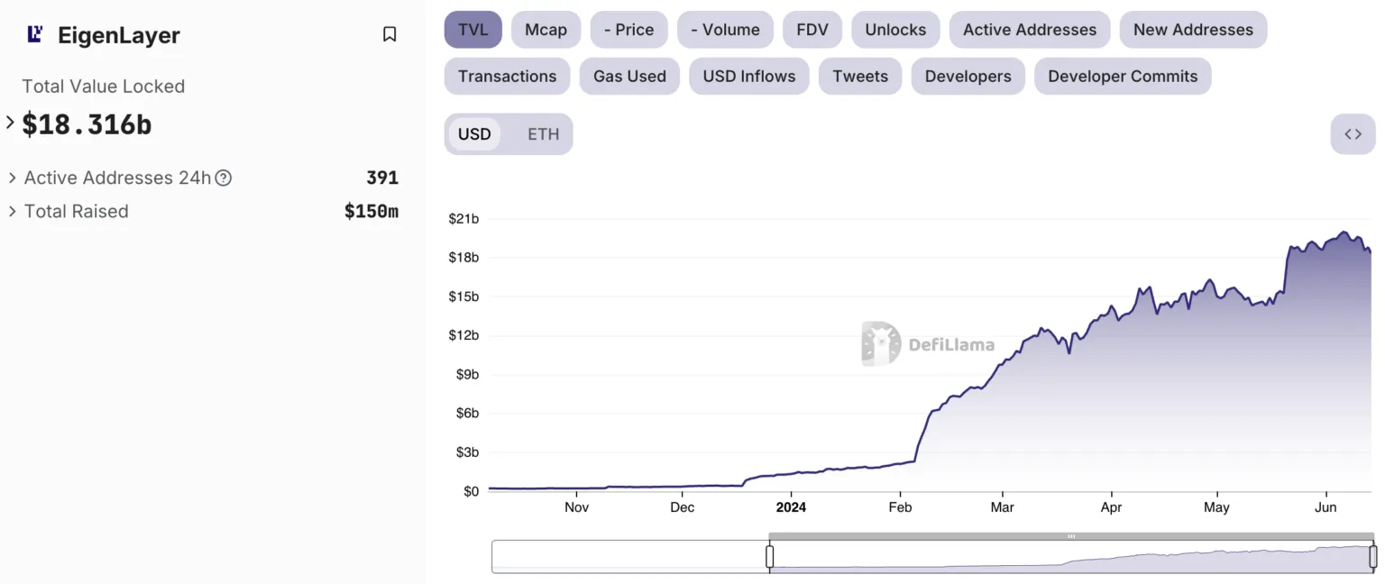Bookmark EigenLayer with the bookmark icon

(390, 34)
